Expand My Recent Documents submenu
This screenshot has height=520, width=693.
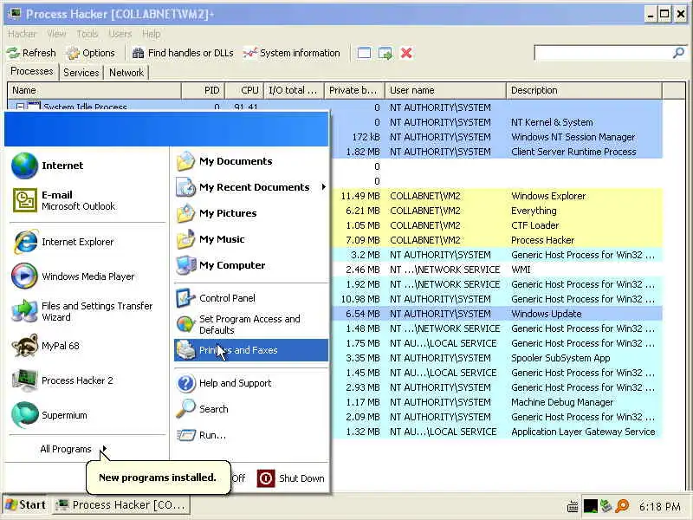251,187
